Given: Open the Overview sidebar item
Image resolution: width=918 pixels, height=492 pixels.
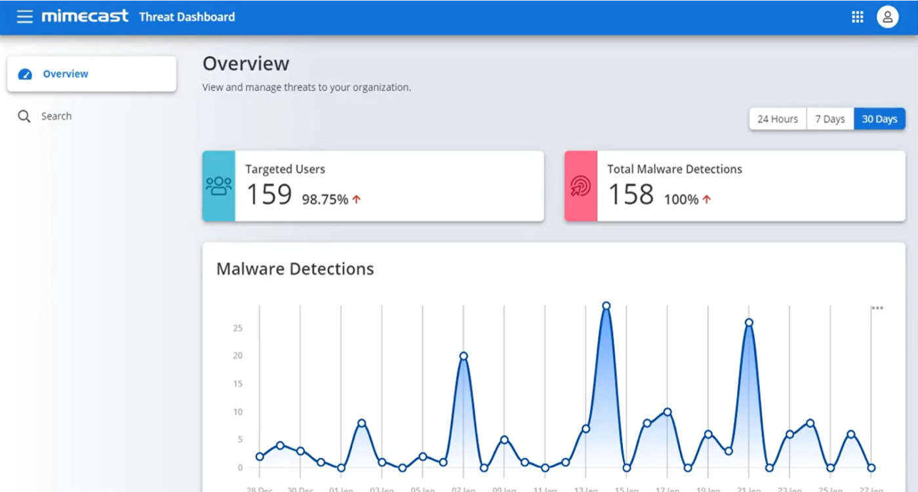Looking at the screenshot, I should click(66, 74).
